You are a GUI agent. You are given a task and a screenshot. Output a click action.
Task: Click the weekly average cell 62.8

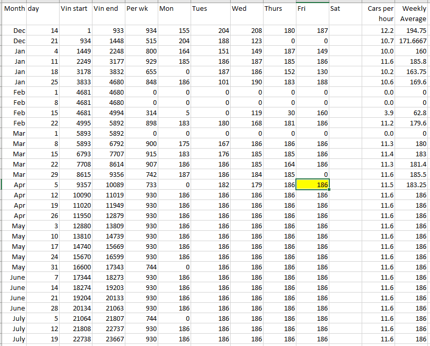click(413, 113)
